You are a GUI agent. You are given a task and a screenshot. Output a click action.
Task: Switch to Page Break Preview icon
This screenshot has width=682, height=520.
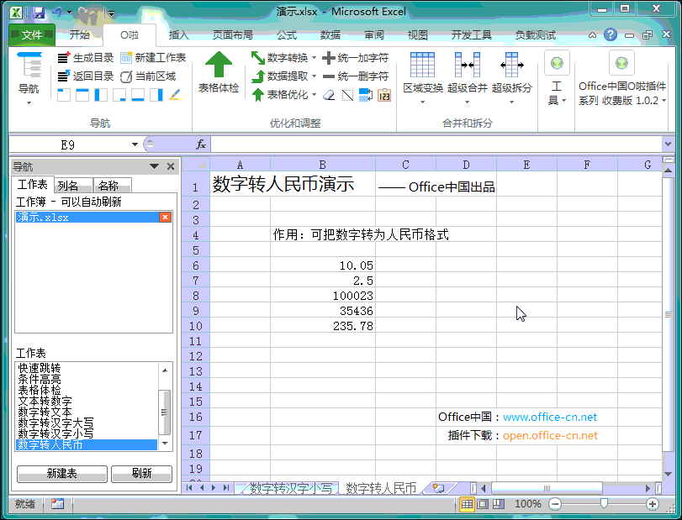[499, 504]
